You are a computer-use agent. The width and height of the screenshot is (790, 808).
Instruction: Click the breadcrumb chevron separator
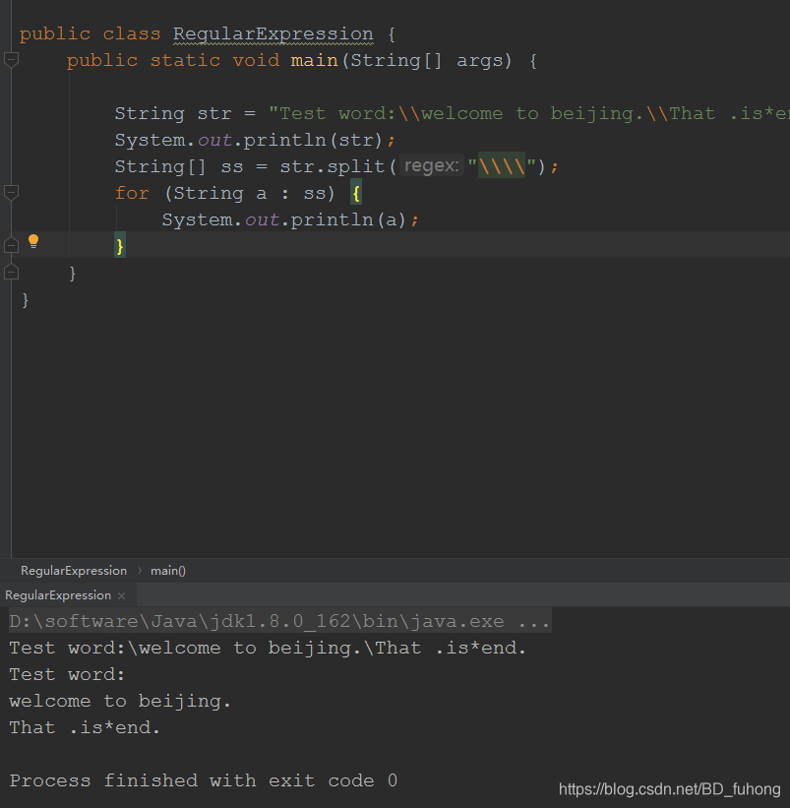[x=140, y=571]
